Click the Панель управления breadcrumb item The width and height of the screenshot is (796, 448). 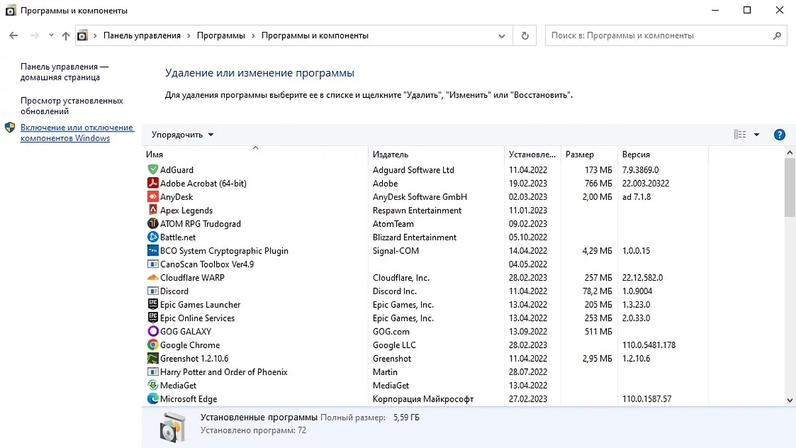[142, 36]
